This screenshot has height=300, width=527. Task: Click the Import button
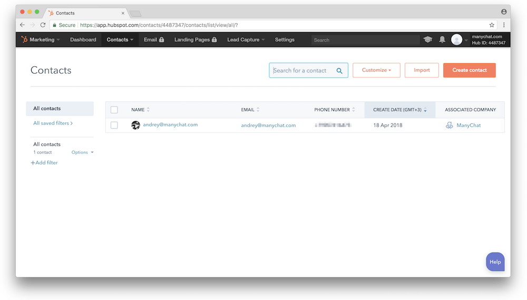point(422,70)
